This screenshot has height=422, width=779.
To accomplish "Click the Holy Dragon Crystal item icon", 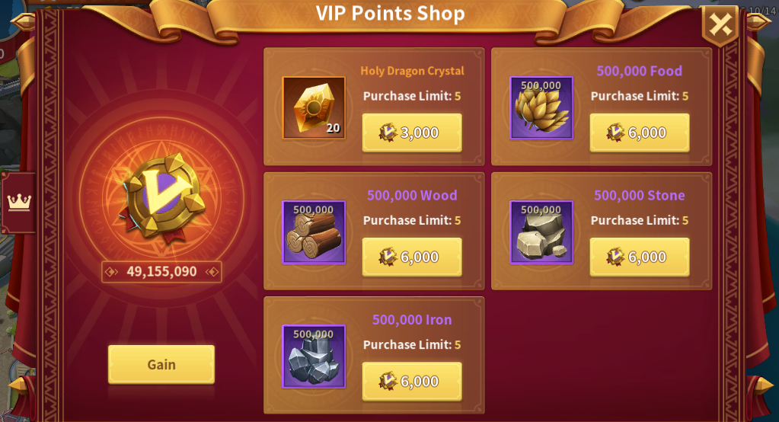I will click(314, 108).
